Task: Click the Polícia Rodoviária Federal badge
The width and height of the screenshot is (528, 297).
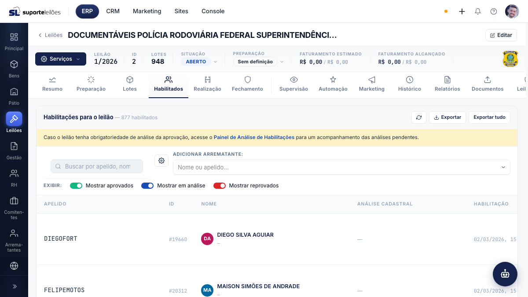Action: coord(510,59)
